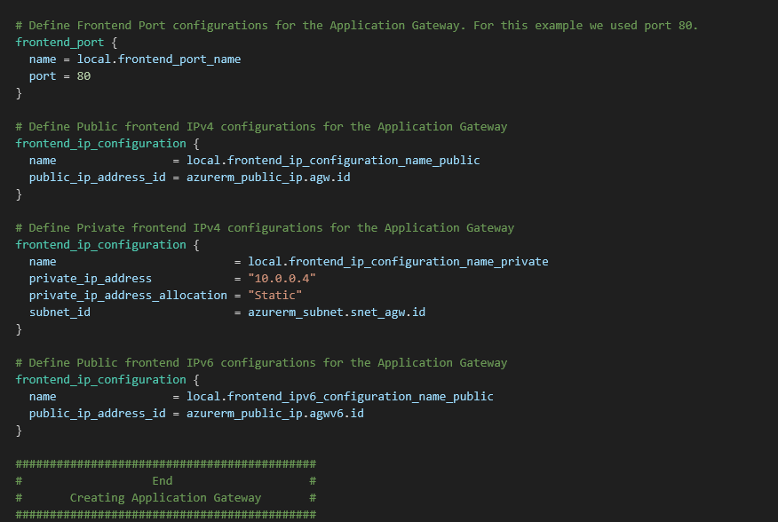
Task: Click the value 80 in the port assignment
Action: click(83, 76)
